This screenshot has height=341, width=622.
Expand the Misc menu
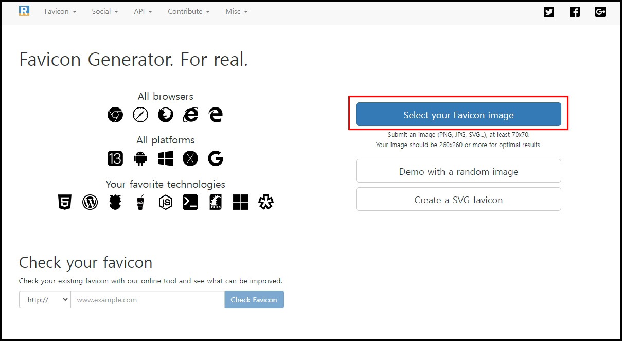click(x=237, y=11)
